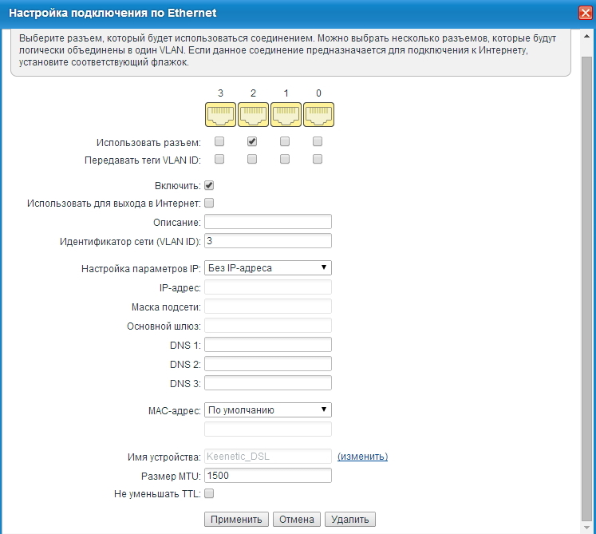Uncheck 'Использовать разъем' for port 2
Image resolution: width=596 pixels, height=534 pixels.
(x=252, y=142)
